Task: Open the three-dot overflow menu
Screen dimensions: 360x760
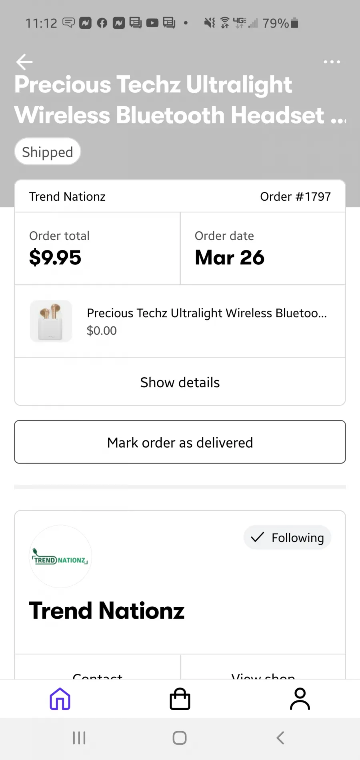Action: pyautogui.click(x=332, y=62)
